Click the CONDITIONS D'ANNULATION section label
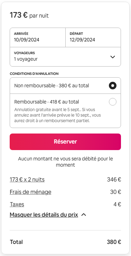 (x=34, y=73)
